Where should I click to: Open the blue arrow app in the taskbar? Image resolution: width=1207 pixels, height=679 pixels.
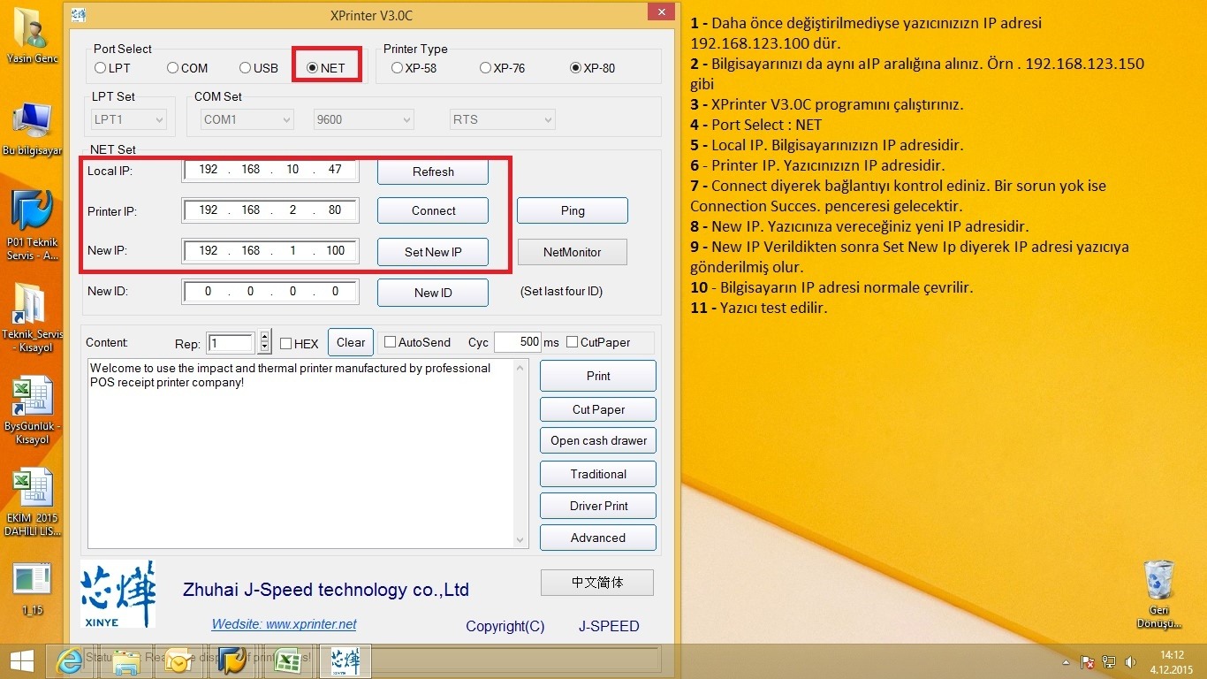(x=232, y=661)
